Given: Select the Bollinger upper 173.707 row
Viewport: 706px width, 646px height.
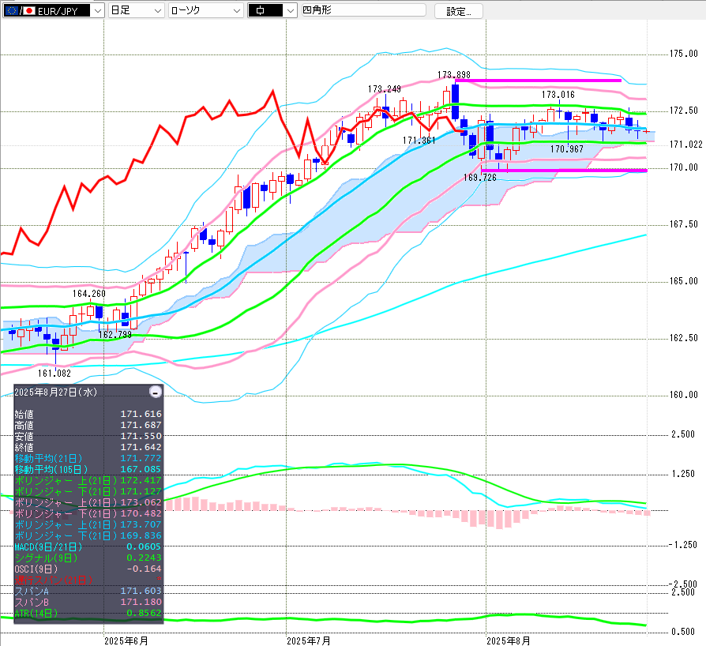Looking at the screenshot, I should click(88, 524).
